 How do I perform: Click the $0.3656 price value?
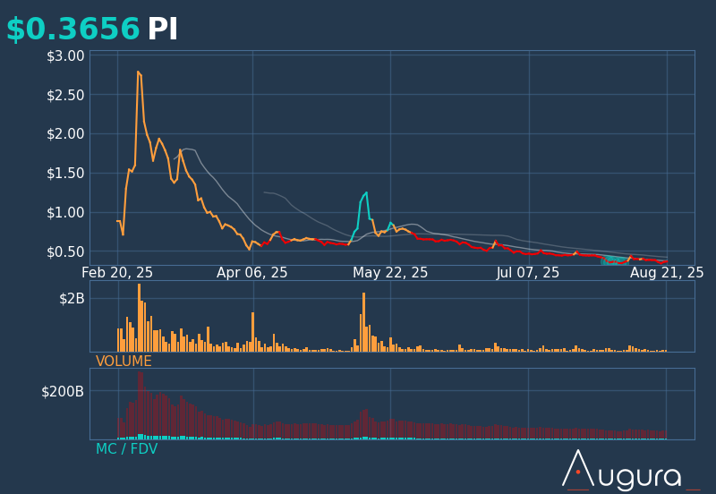(72, 29)
